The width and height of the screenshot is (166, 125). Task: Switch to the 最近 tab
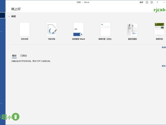(x=14, y=56)
